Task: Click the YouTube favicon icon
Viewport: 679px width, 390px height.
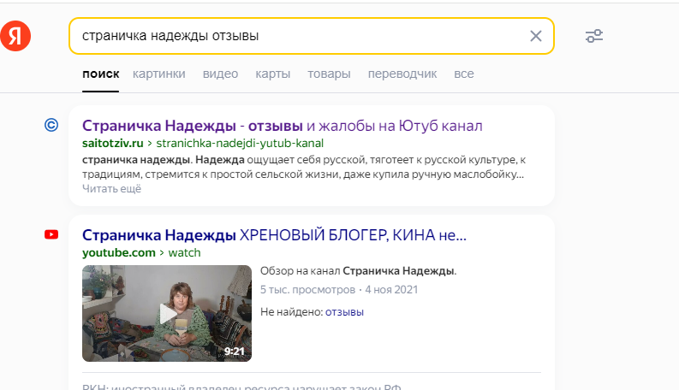Action: [51, 234]
